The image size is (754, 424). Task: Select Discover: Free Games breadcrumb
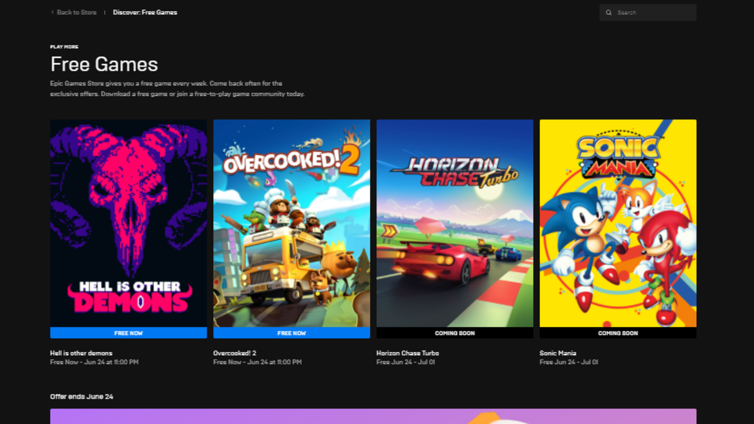tap(145, 12)
